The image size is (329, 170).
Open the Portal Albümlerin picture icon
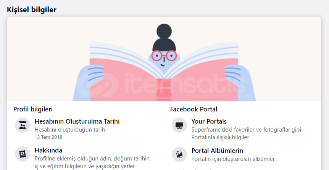(x=179, y=154)
